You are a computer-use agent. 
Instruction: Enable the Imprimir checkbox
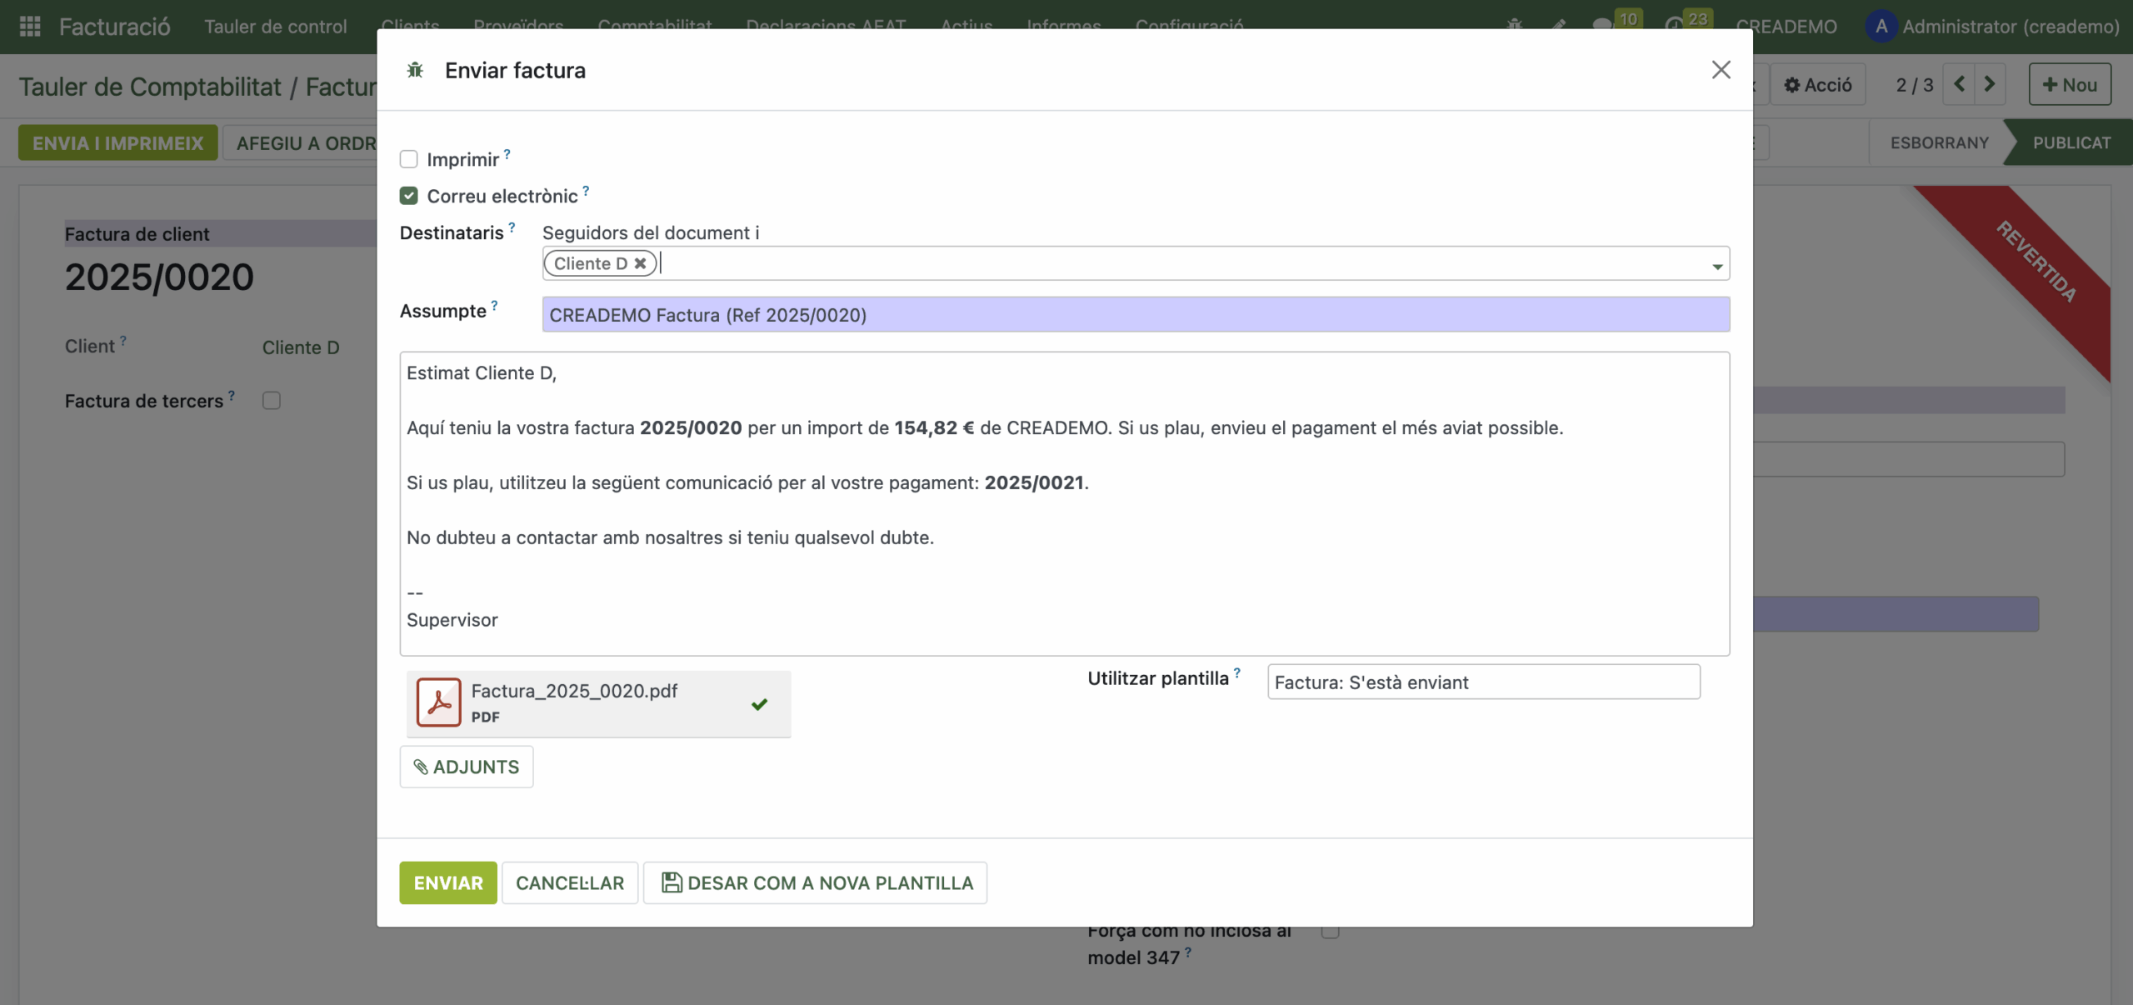click(409, 159)
